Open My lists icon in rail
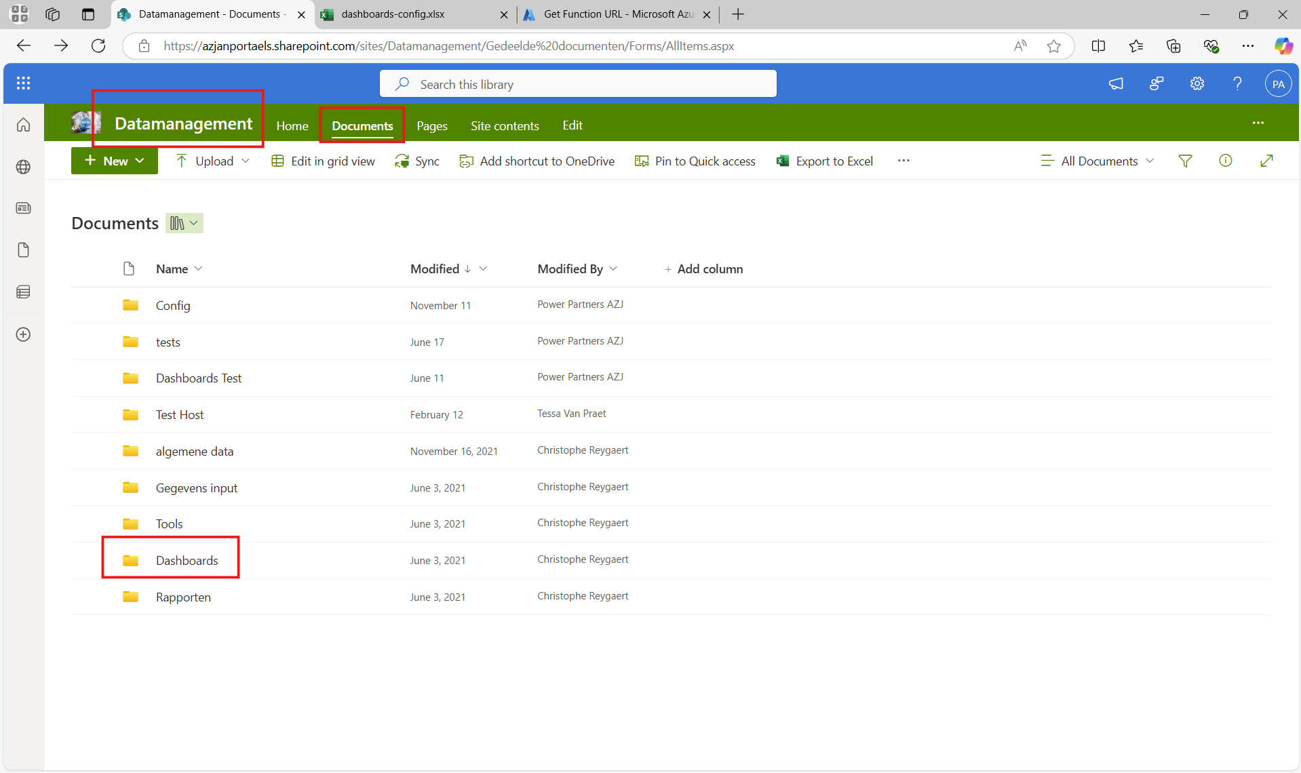This screenshot has height=773, width=1301. click(x=24, y=292)
